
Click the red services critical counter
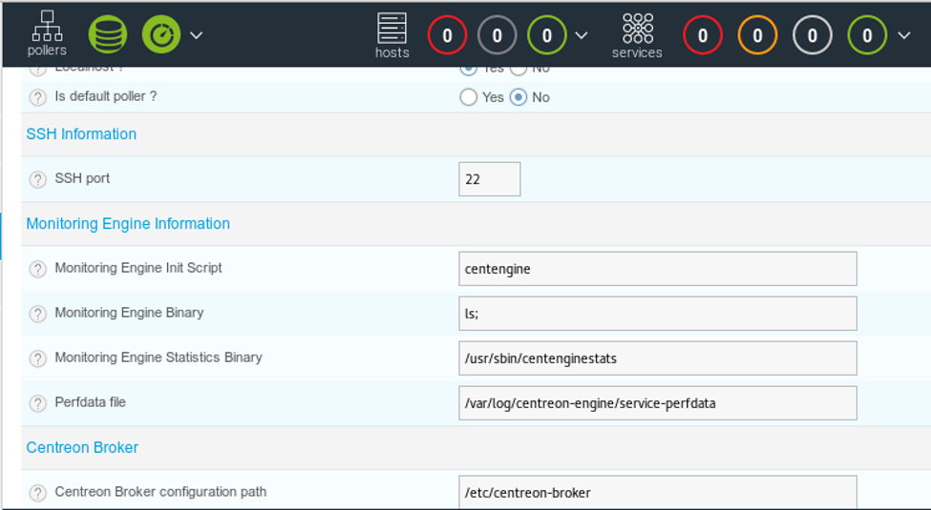[703, 36]
